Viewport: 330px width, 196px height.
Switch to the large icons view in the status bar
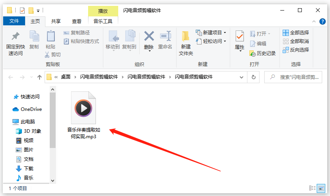(321, 188)
